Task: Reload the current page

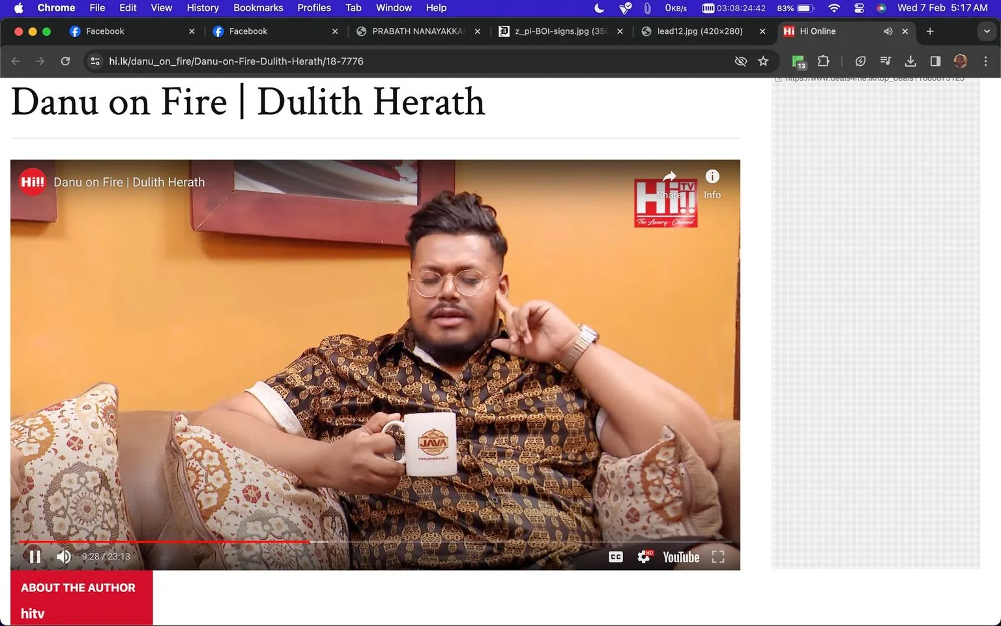Action: click(65, 61)
